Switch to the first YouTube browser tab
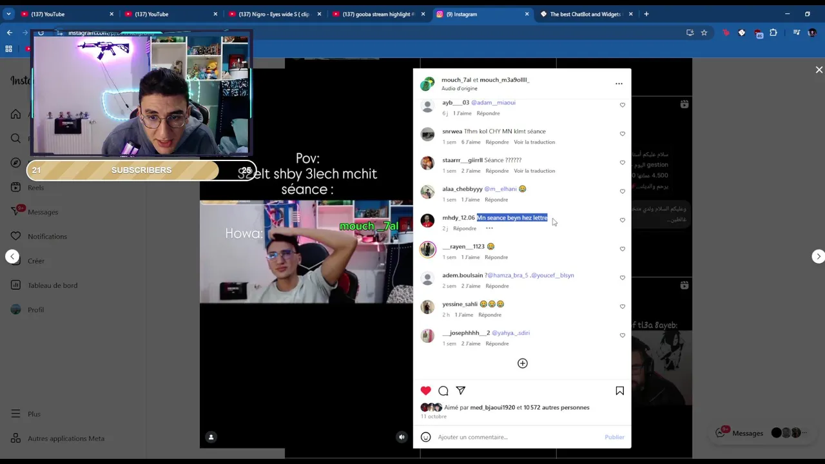 point(67,14)
